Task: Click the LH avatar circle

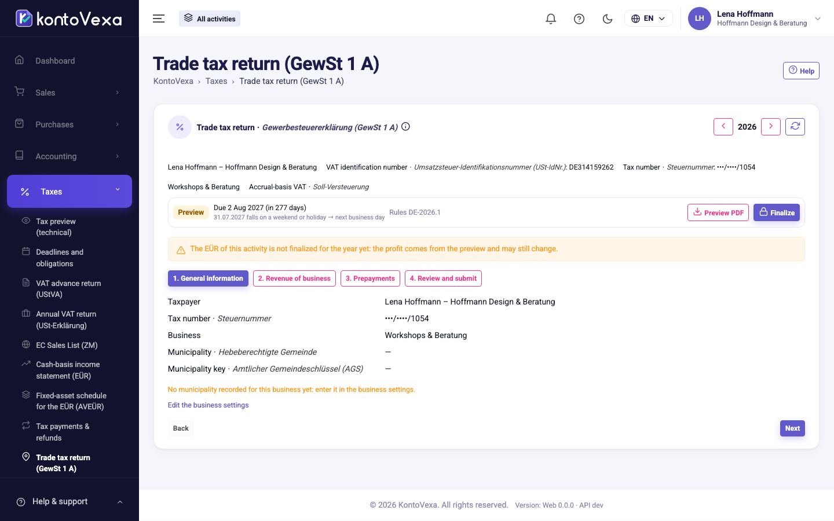Action: click(699, 19)
